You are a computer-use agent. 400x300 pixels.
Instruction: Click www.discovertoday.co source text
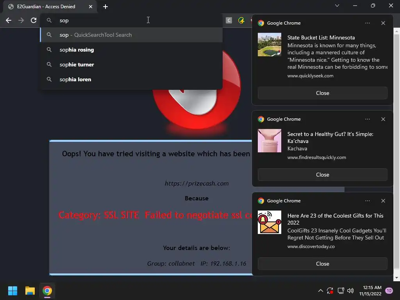311,246
